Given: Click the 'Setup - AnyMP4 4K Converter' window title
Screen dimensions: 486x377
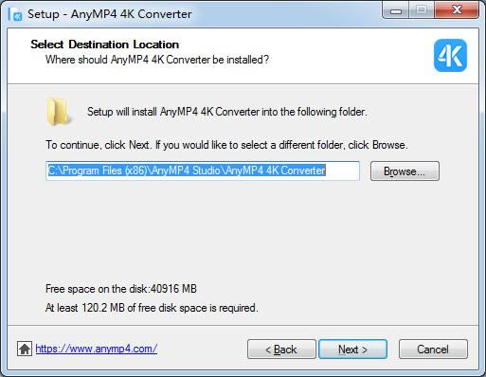Looking at the screenshot, I should [110, 14].
